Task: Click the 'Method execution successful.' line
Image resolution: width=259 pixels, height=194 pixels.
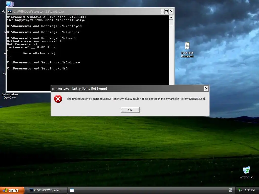Action: (35, 41)
